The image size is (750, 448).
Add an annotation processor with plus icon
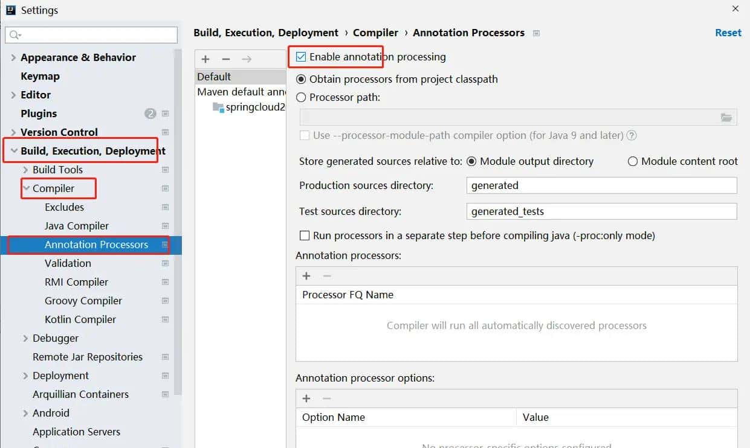click(306, 276)
